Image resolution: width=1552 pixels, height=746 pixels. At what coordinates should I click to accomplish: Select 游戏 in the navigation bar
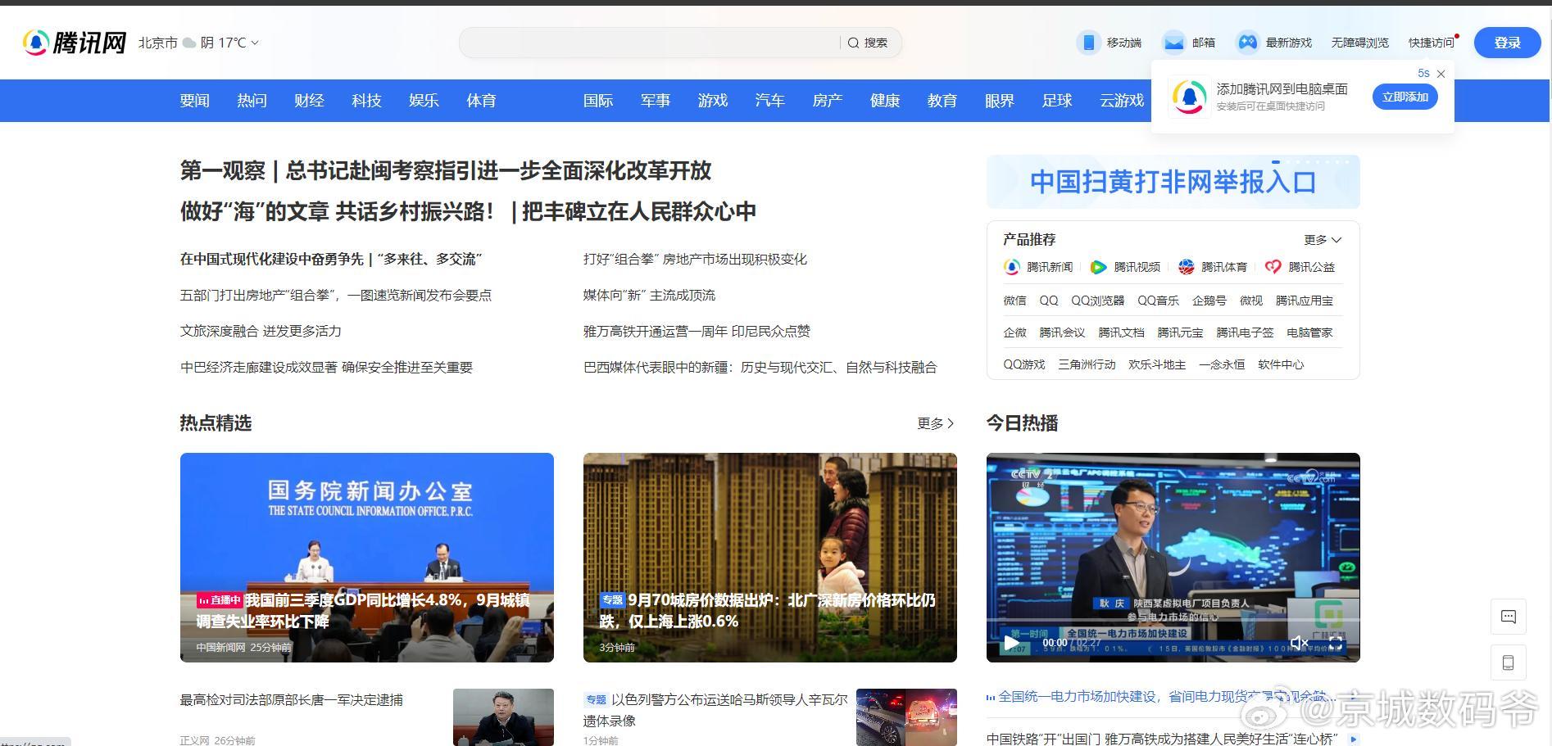[713, 101]
